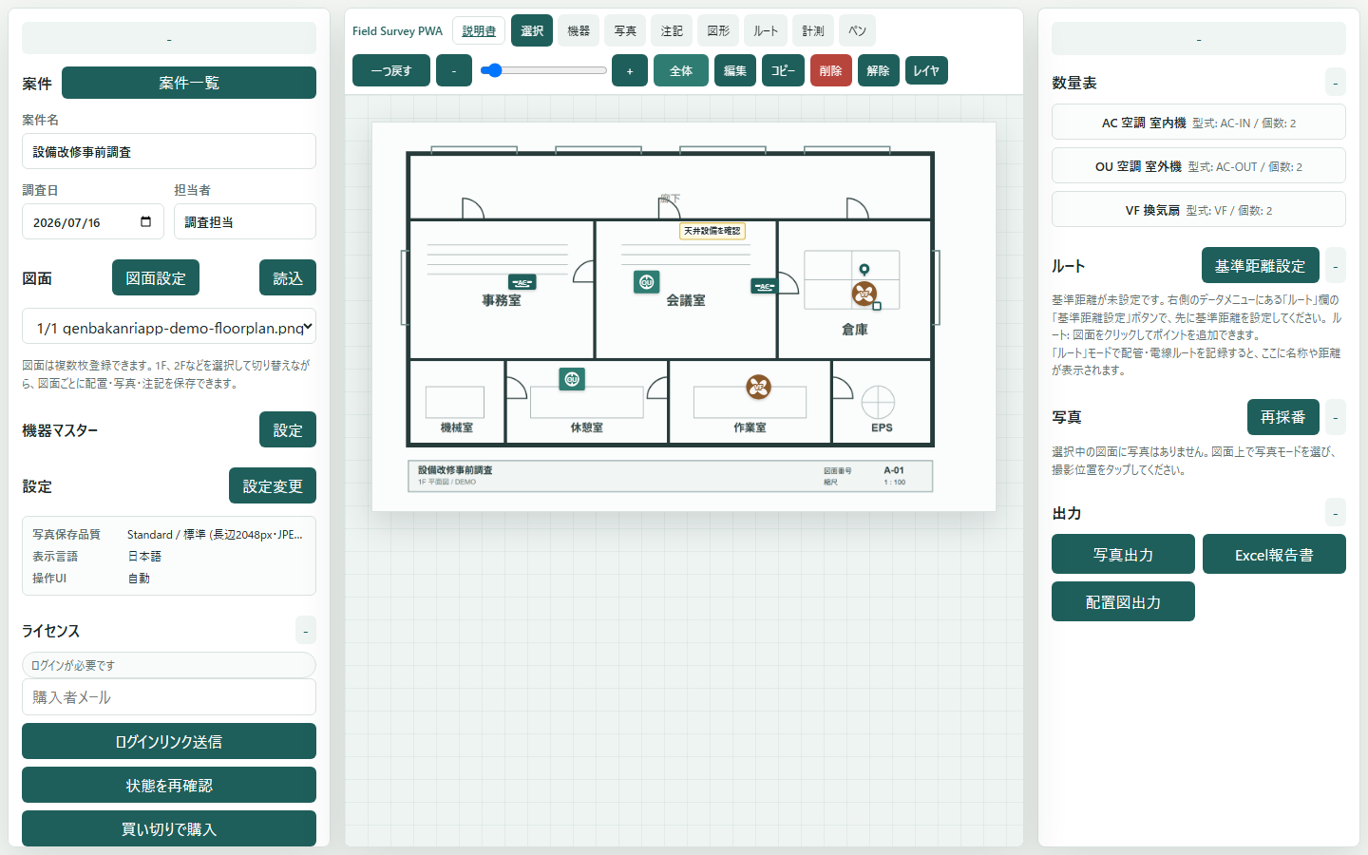This screenshot has width=1368, height=855.
Task: Click the zoom slider track
Action: point(543,70)
